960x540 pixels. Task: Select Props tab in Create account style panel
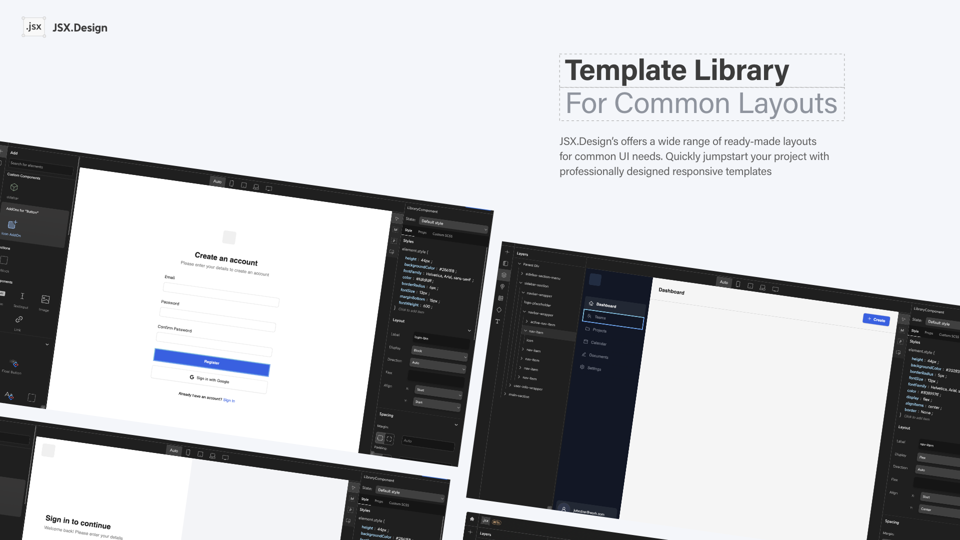click(422, 232)
